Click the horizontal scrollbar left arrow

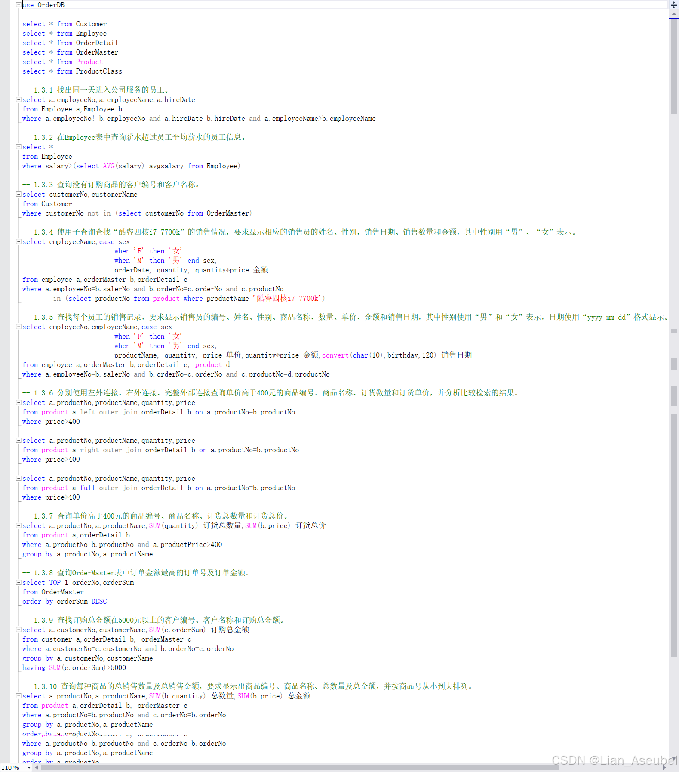click(37, 767)
